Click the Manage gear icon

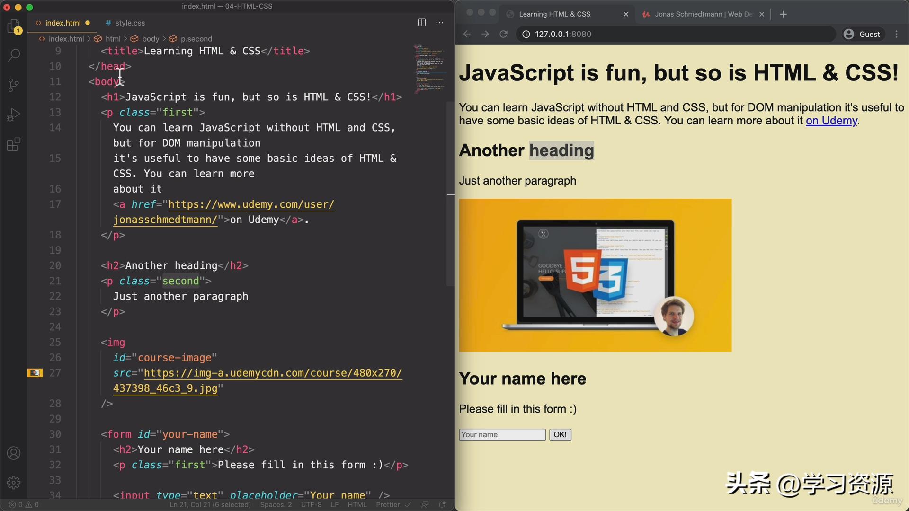point(14,483)
